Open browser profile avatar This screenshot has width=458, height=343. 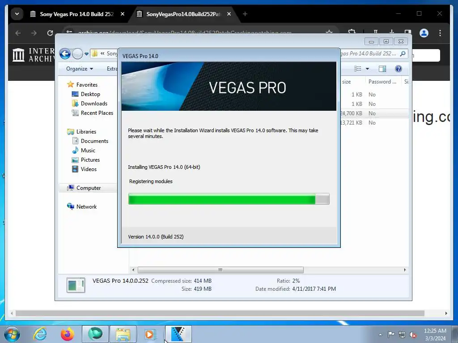point(424,33)
